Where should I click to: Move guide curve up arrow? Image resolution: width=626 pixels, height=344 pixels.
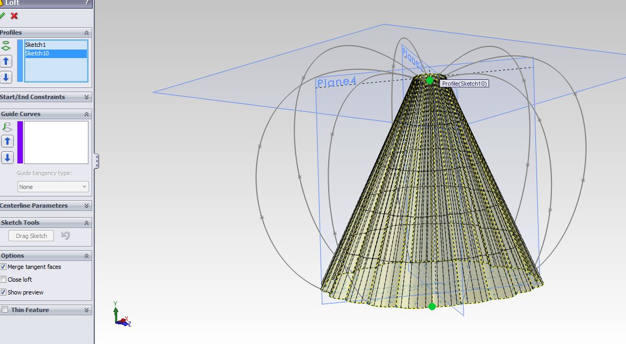7,141
